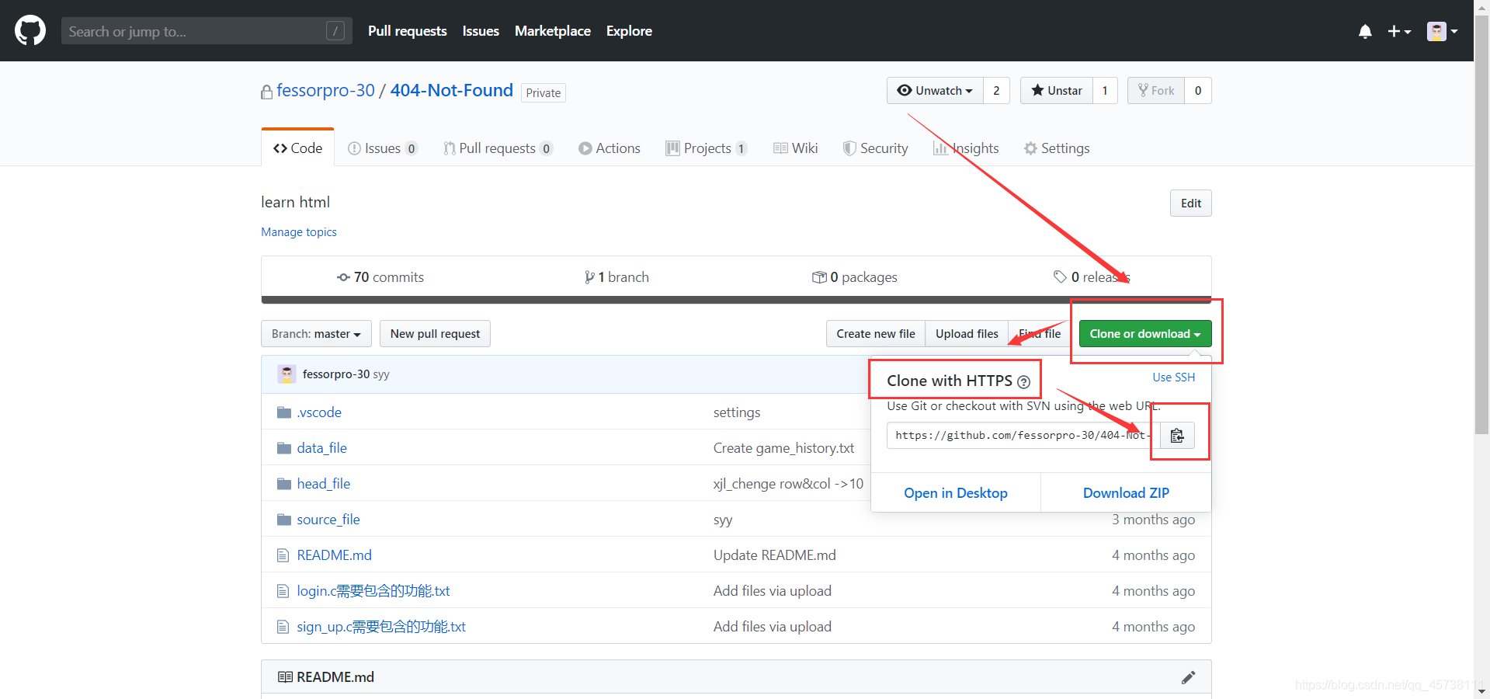This screenshot has width=1490, height=699.
Task: Click the source_file folder icon
Action: pyautogui.click(x=284, y=520)
